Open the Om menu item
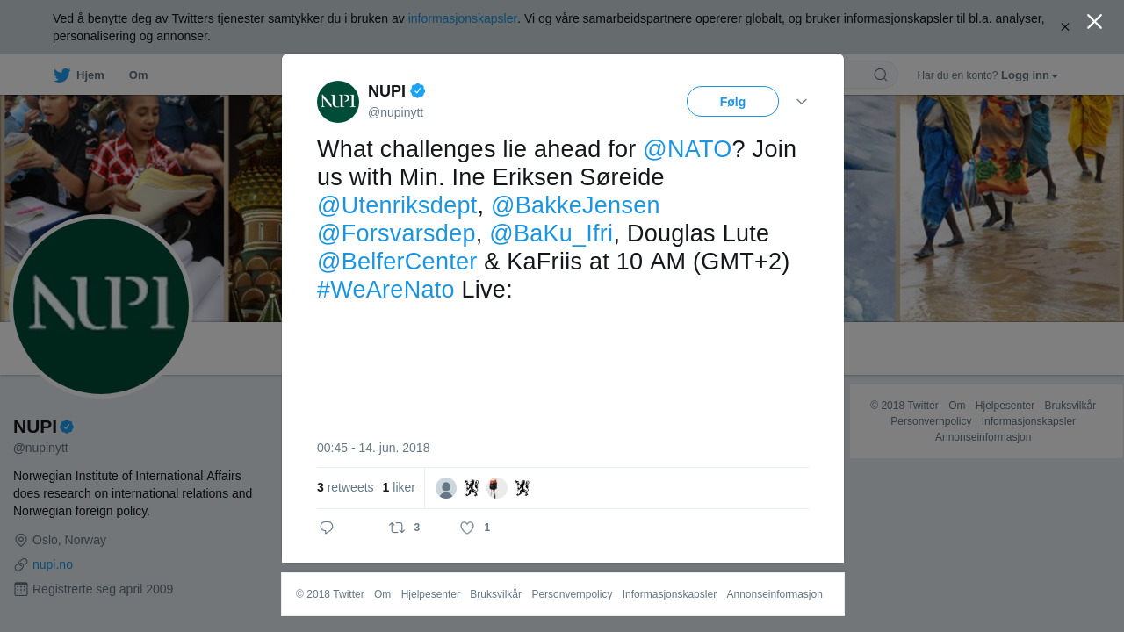The height and width of the screenshot is (632, 1124). click(x=139, y=75)
